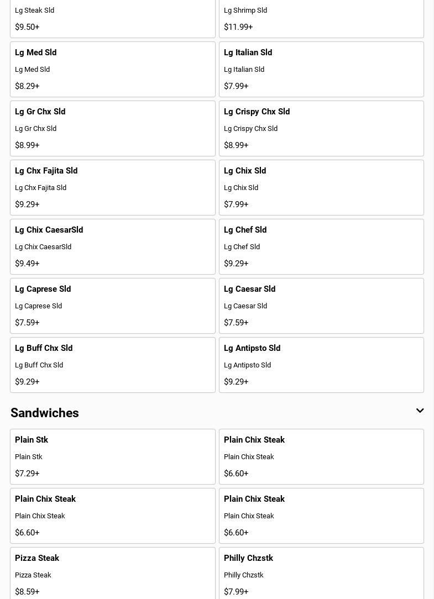
Task: Select the Lg Caprese Sld item
Action: pos(112,306)
